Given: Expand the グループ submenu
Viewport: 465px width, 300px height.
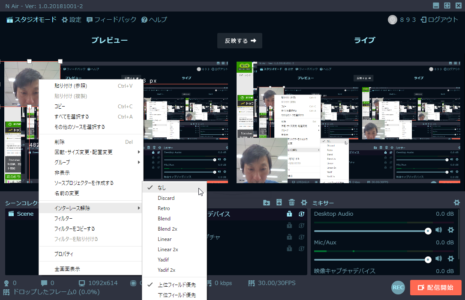Looking at the screenshot, I should click(x=91, y=162).
